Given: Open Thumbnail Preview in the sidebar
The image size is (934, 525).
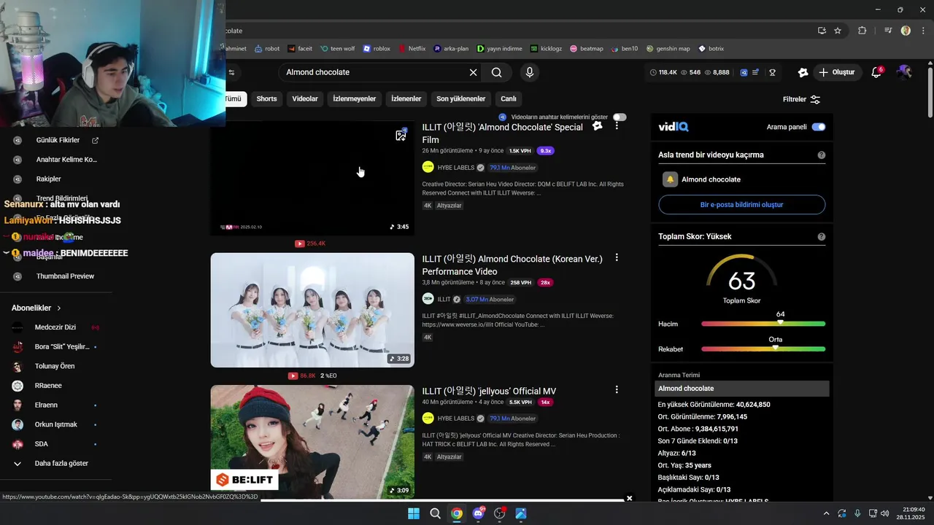Looking at the screenshot, I should pos(65,276).
